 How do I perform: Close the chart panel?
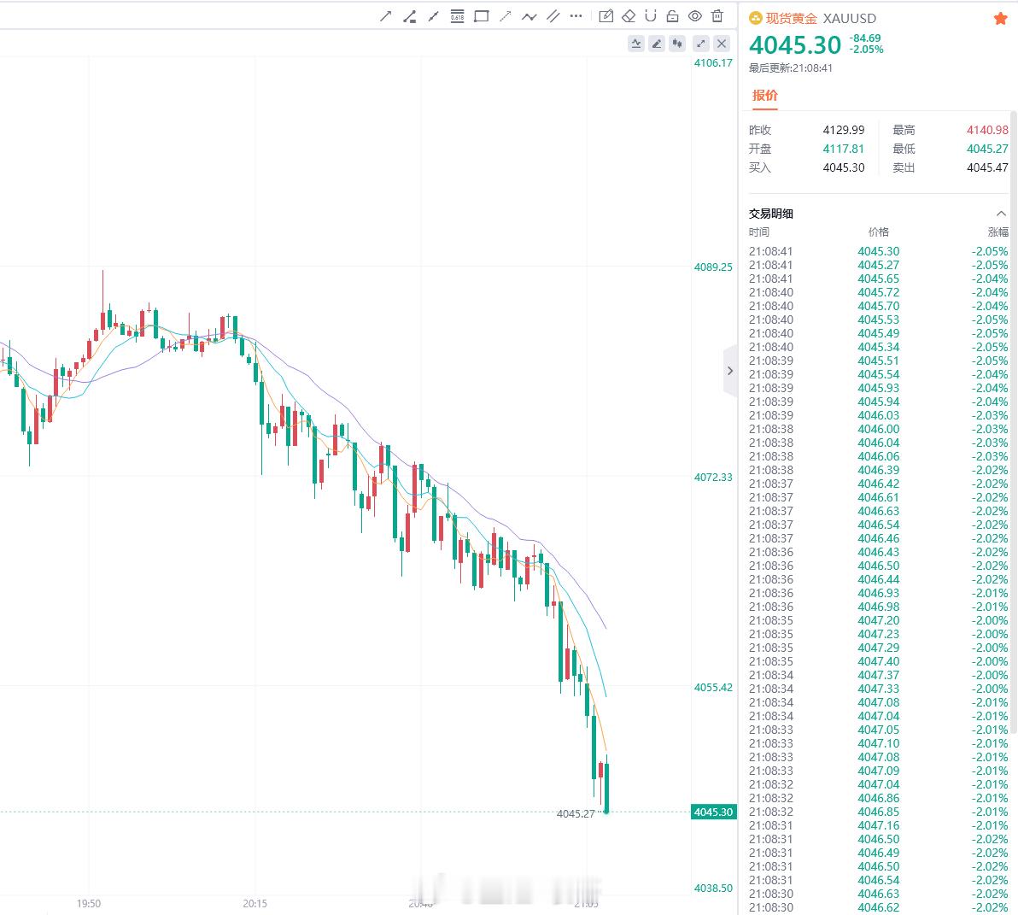click(722, 44)
